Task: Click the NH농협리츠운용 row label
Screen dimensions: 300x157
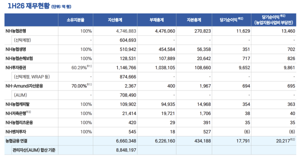Action: point(19,122)
